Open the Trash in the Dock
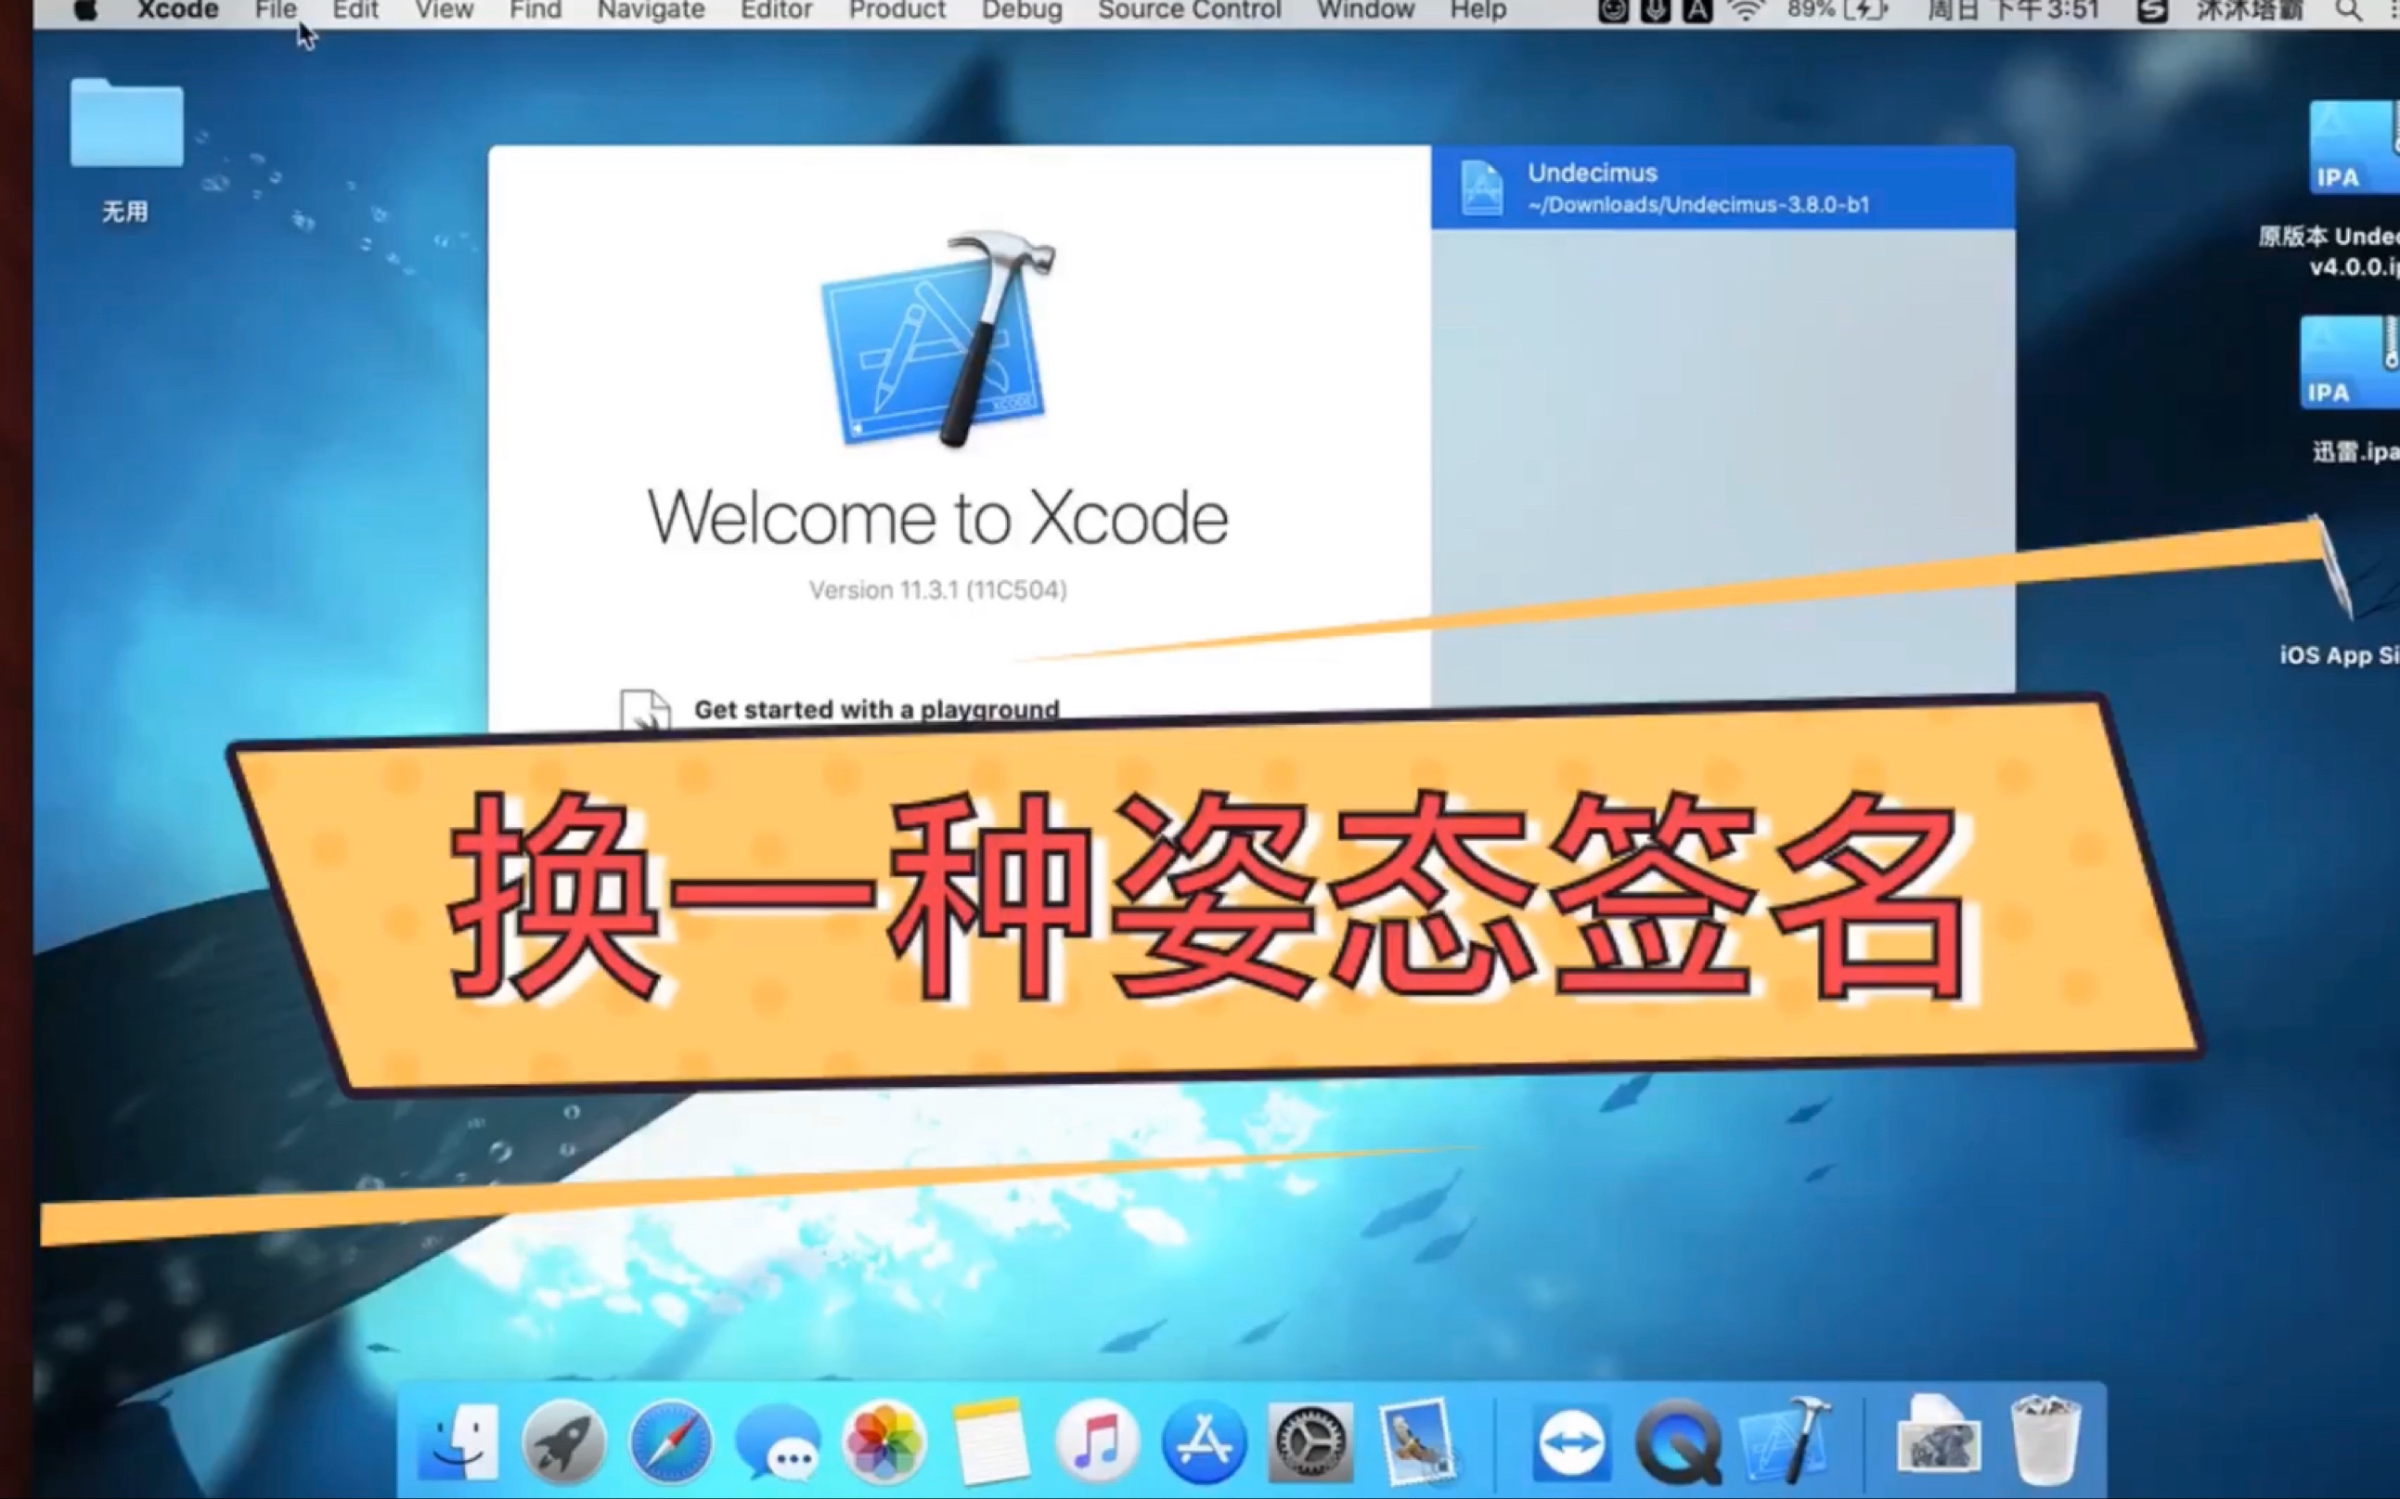Image resolution: width=2400 pixels, height=1499 pixels. pyautogui.click(x=2045, y=1440)
